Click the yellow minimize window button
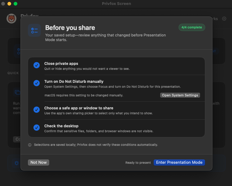This screenshot has height=186, width=232. [9, 4]
